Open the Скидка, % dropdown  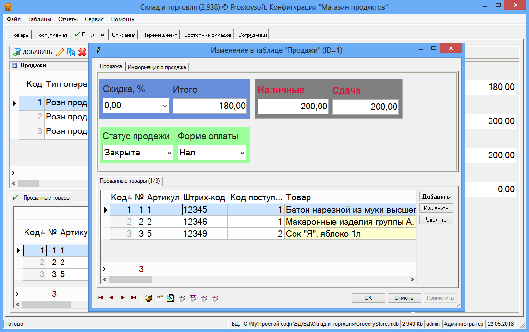[x=165, y=106]
